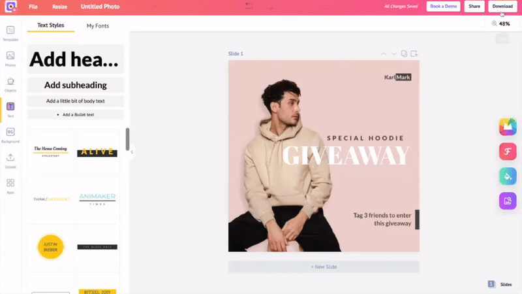Switch to My Fonts tab
The height and width of the screenshot is (294, 522).
coord(97,25)
